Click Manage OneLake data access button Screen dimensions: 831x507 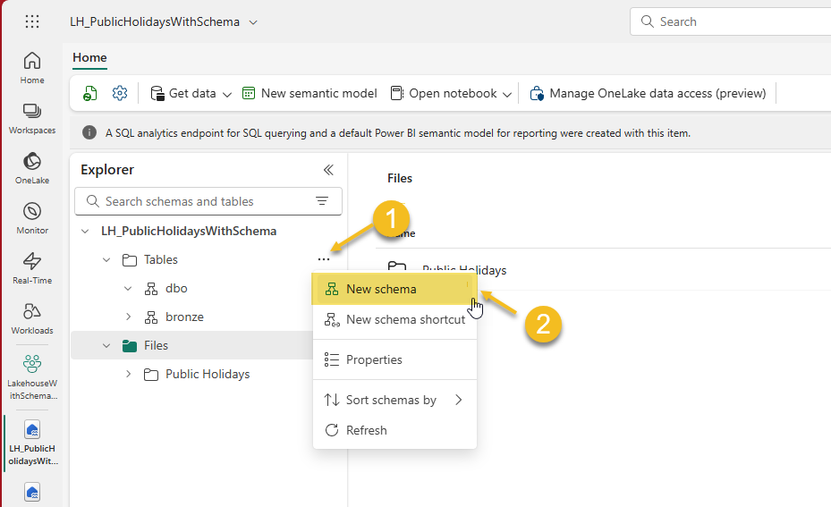point(649,93)
